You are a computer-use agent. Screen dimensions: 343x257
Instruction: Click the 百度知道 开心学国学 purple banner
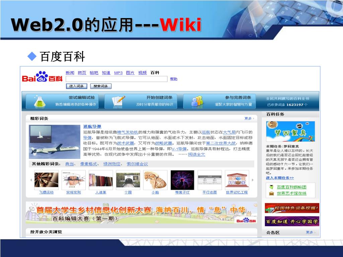pyautogui.click(x=292, y=222)
